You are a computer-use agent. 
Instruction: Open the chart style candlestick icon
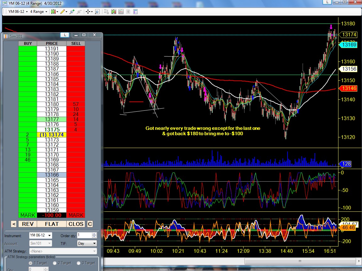[x=53, y=12]
